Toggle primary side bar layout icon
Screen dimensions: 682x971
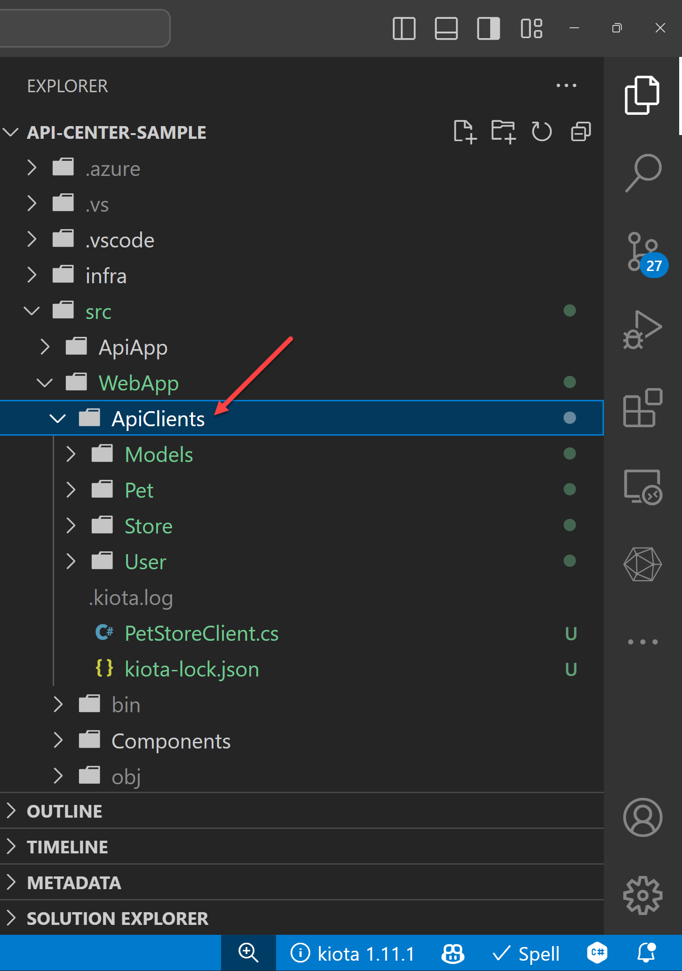tap(404, 28)
